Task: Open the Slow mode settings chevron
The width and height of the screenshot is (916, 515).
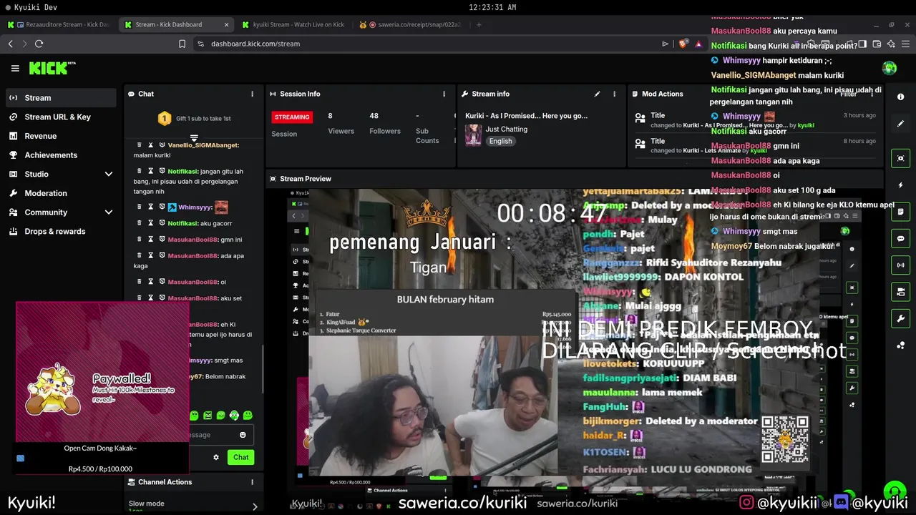Action: pyautogui.click(x=255, y=506)
